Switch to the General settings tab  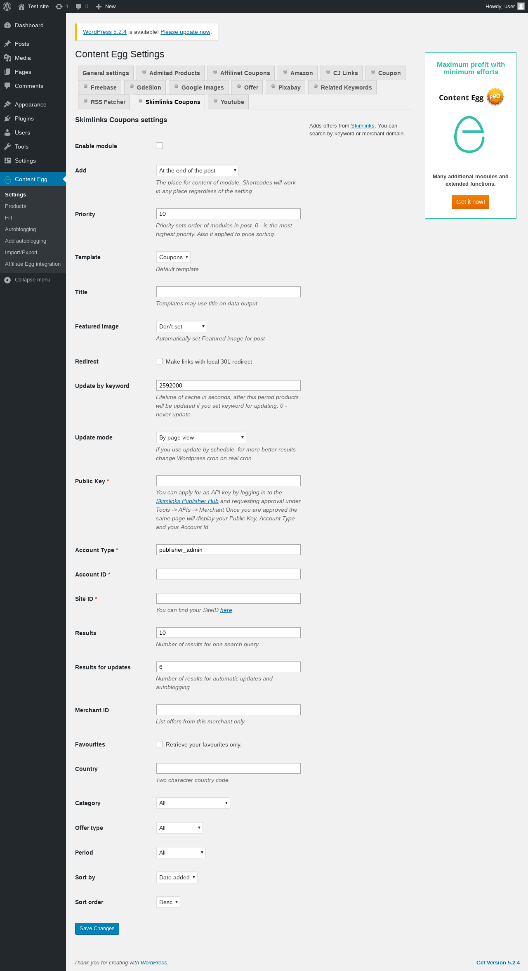click(x=106, y=73)
